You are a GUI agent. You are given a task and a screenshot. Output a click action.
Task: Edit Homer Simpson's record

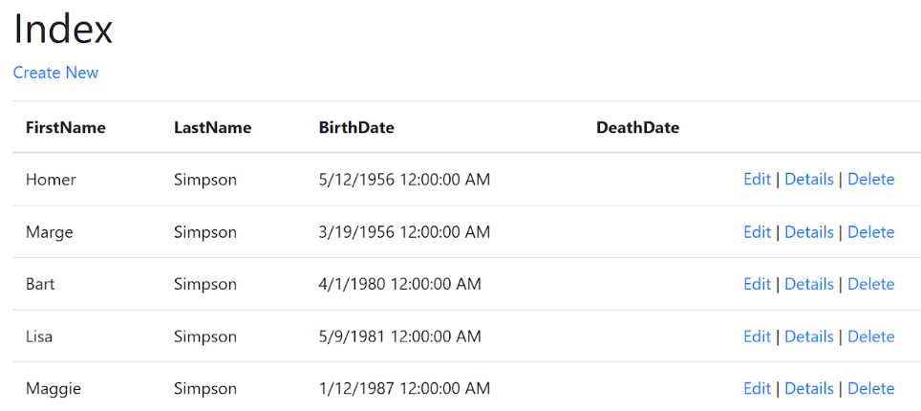point(757,179)
